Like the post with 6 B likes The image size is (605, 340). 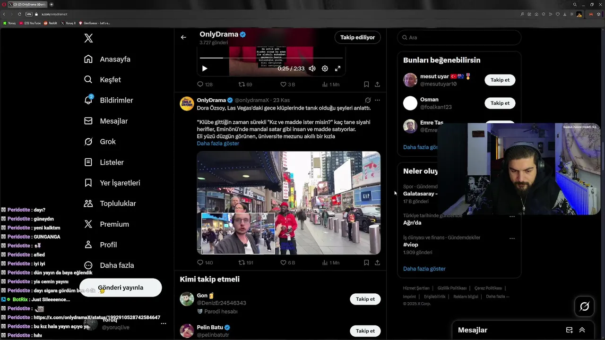288,263
